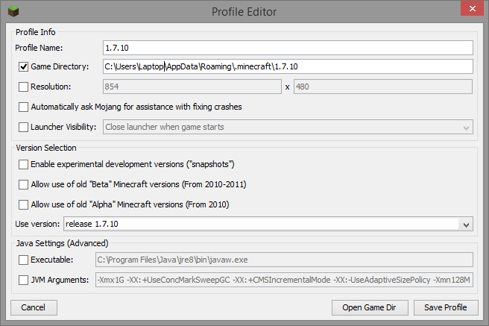
Task: Click the Open Game Dir button
Action: 372,307
